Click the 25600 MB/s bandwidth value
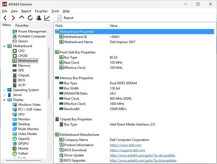 pos(118,109)
